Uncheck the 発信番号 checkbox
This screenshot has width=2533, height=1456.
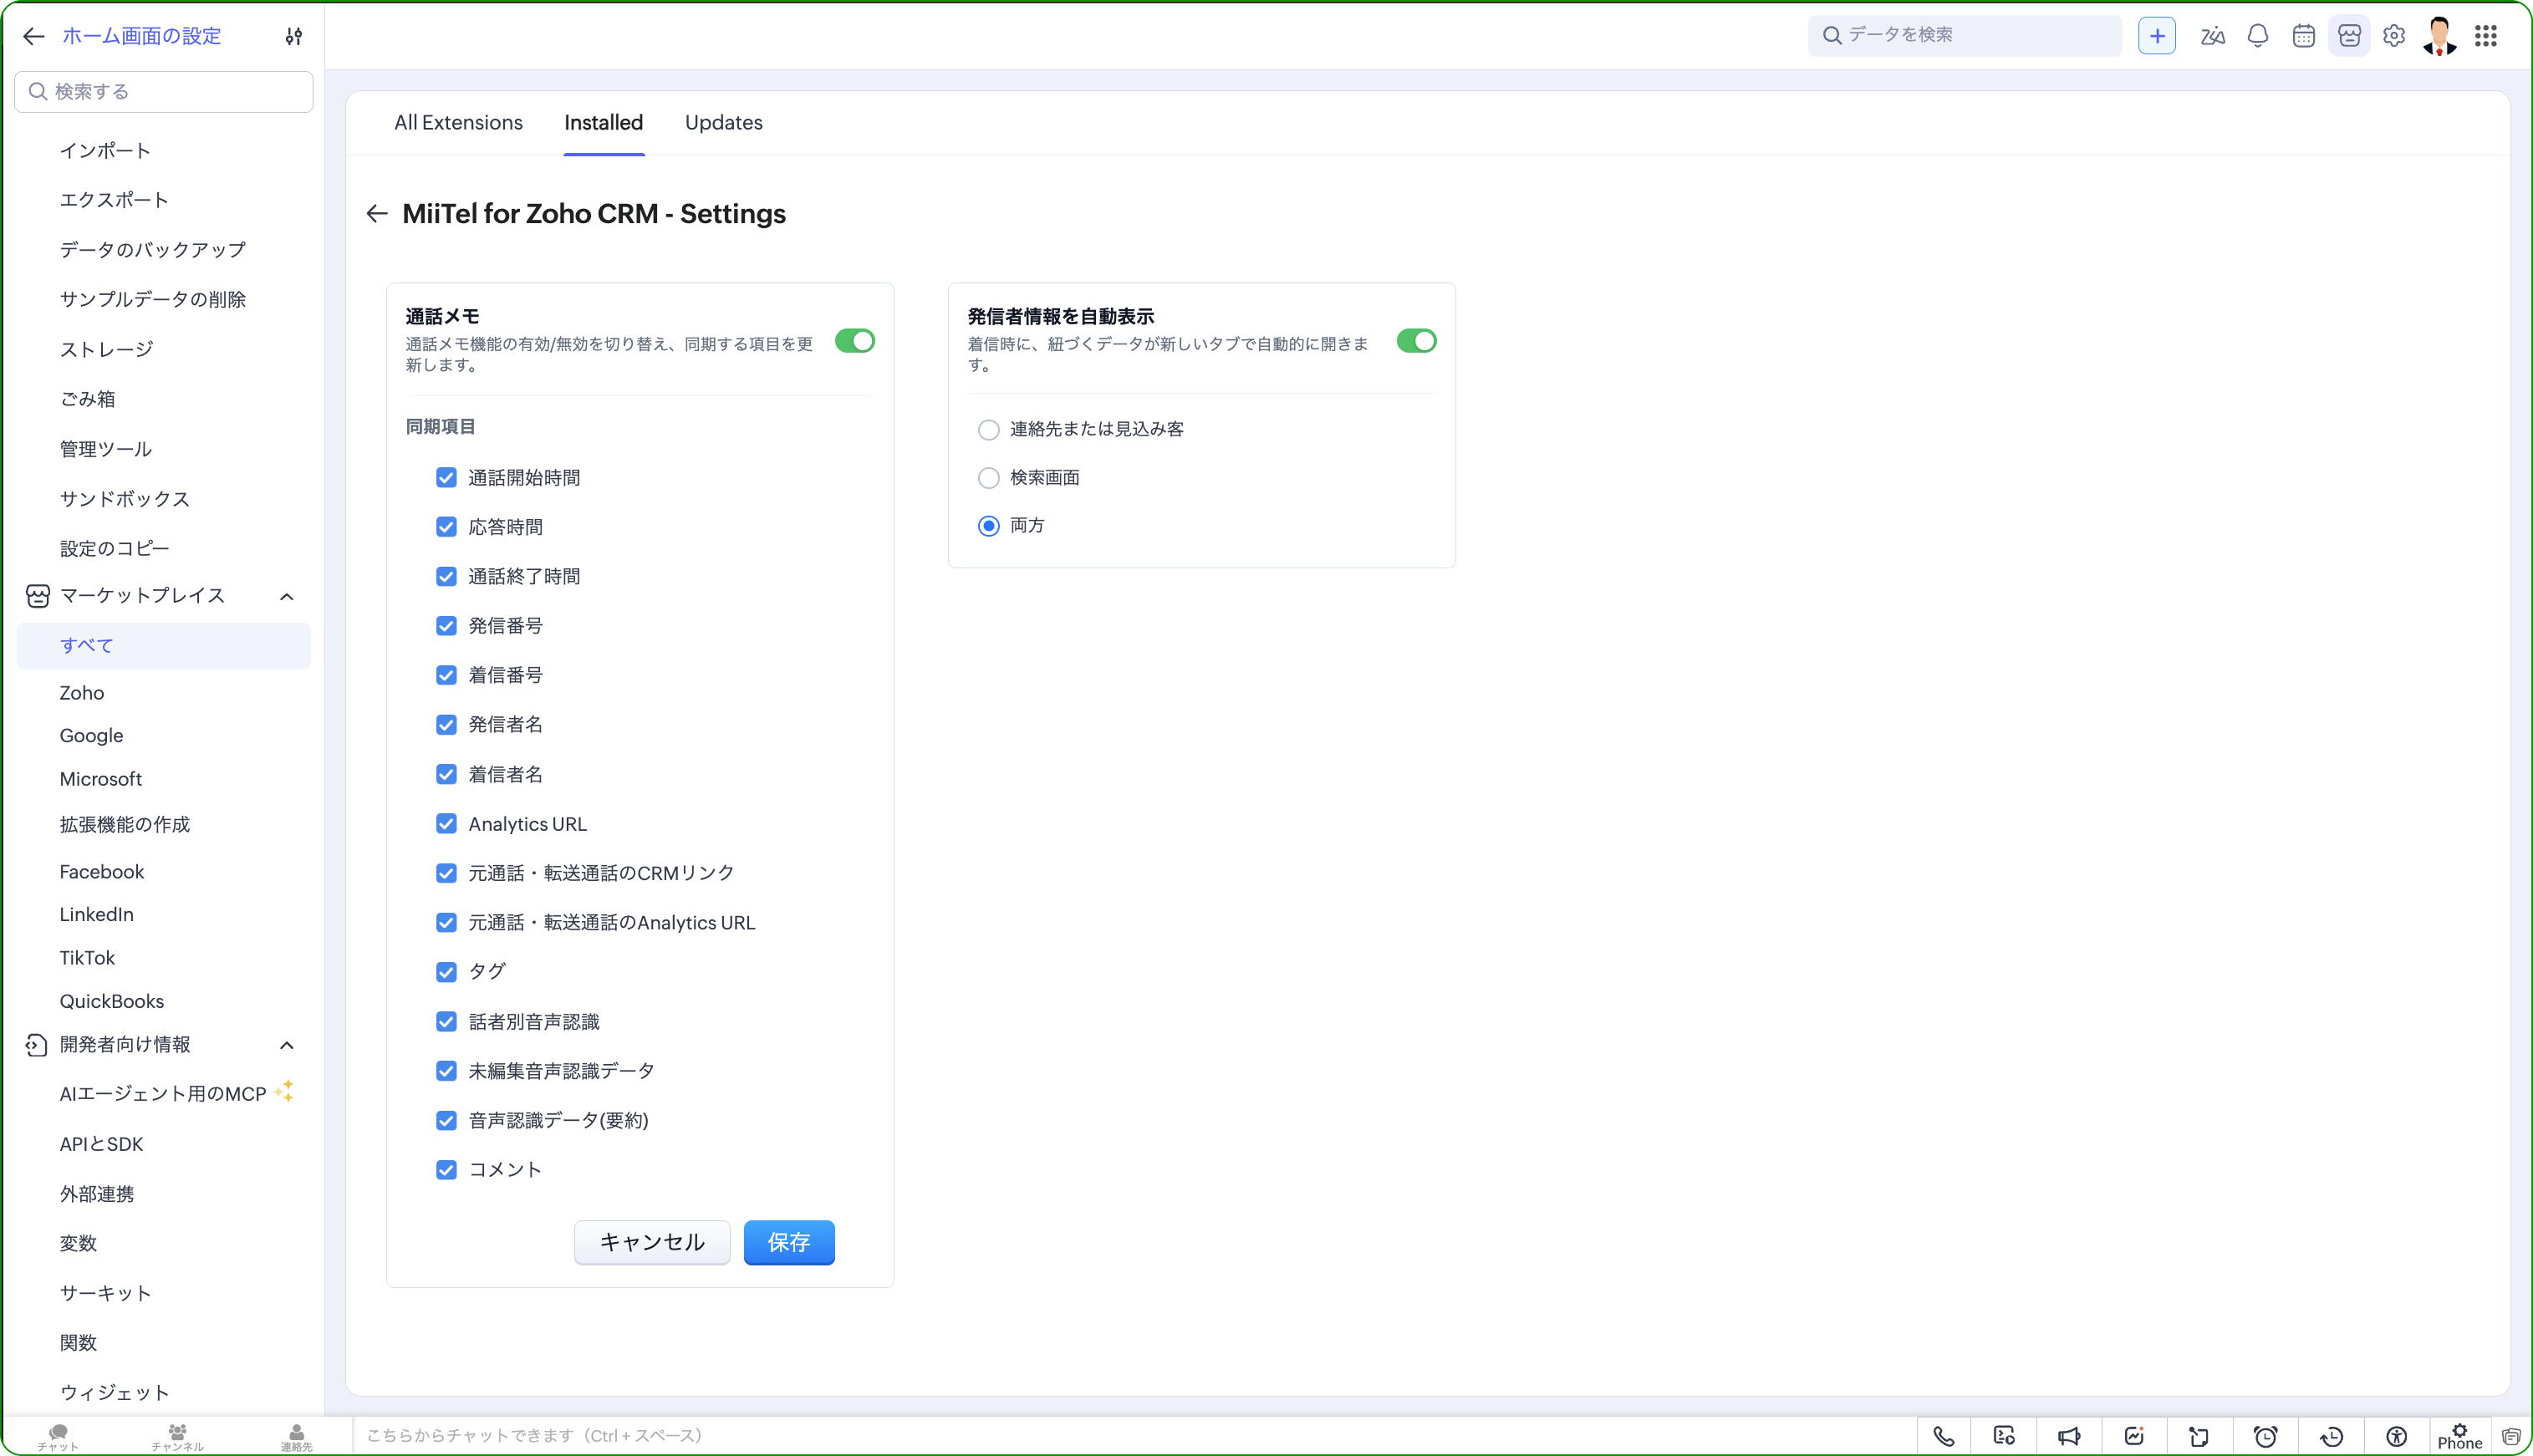446,626
